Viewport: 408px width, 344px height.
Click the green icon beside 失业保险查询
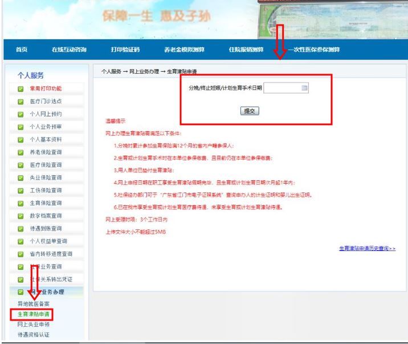21,177
